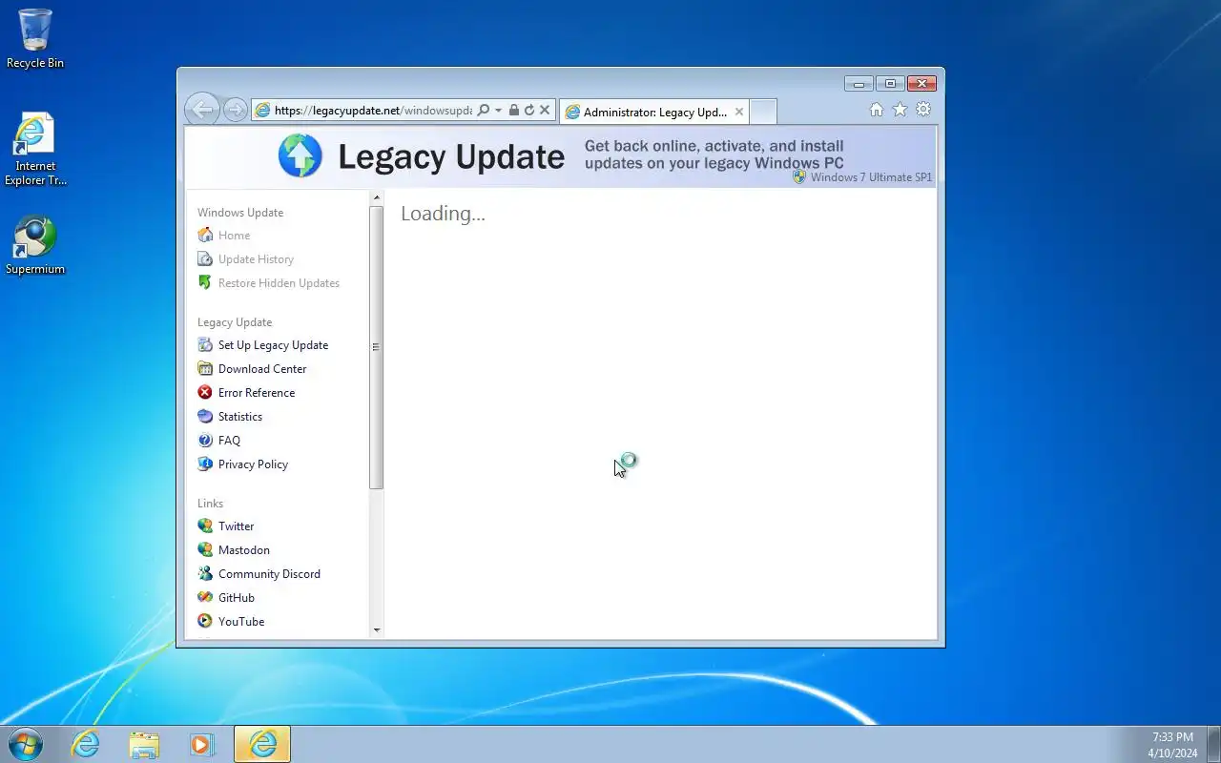The image size is (1221, 763).
Task: Expand the address bar dropdown arrow
Action: pyautogui.click(x=498, y=111)
